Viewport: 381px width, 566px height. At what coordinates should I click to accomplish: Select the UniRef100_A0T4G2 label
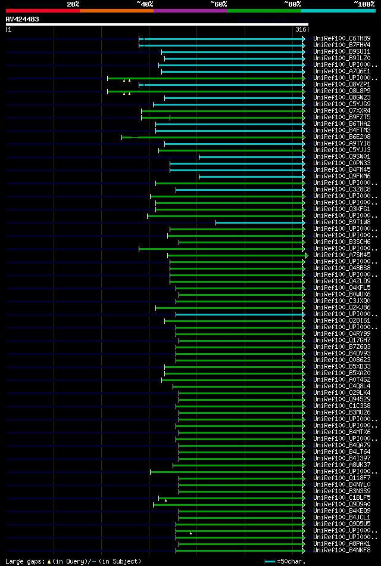[x=342, y=380]
